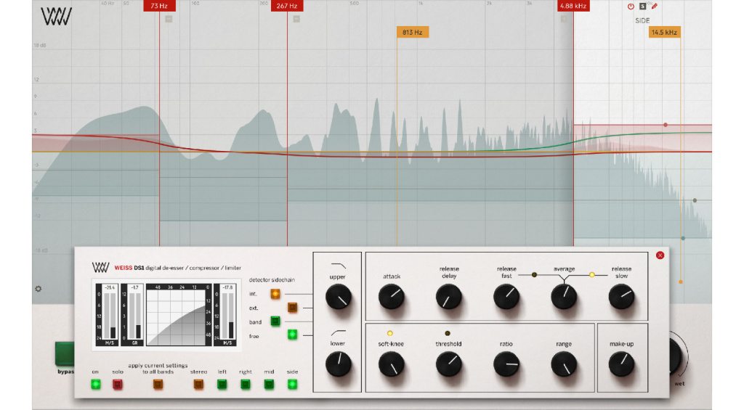Select the 'band' sidechain mode button
Viewport: 744px width, 410px height.
pos(275,321)
